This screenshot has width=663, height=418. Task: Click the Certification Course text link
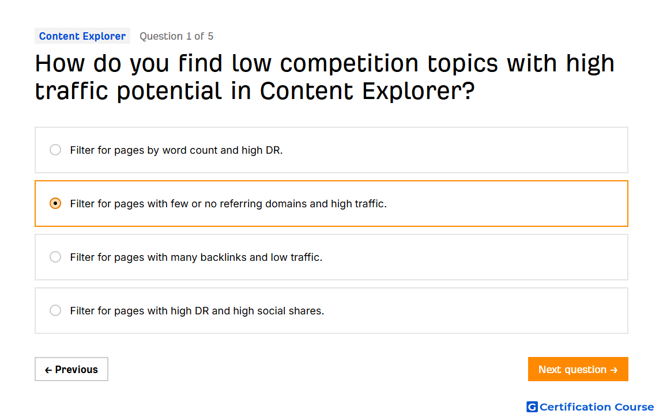click(597, 407)
